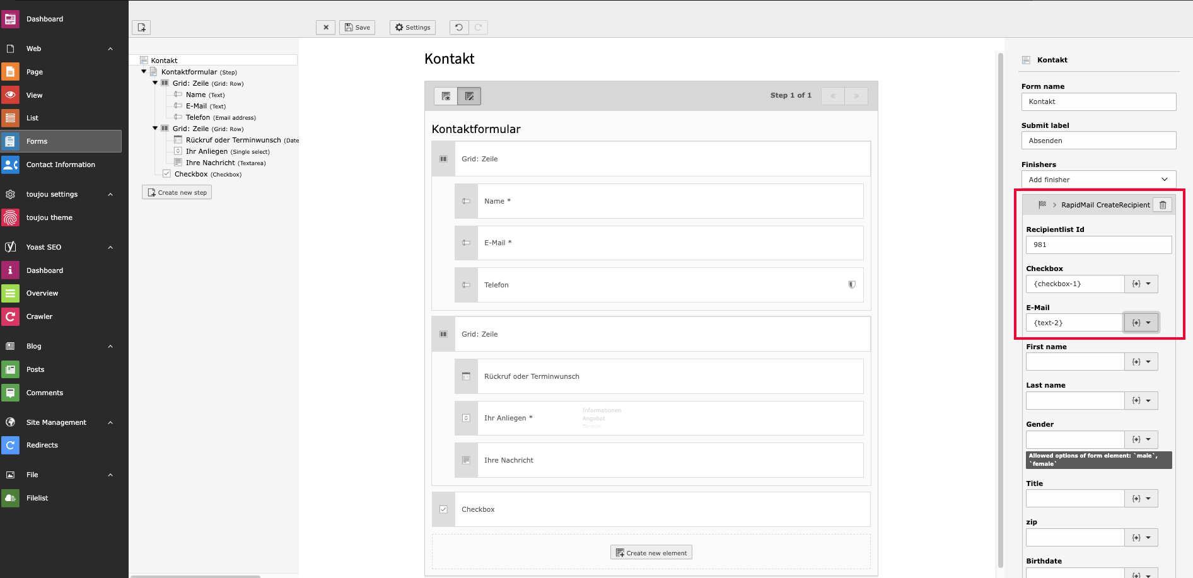Open the Forms module
This screenshot has height=578, width=1193.
37,141
